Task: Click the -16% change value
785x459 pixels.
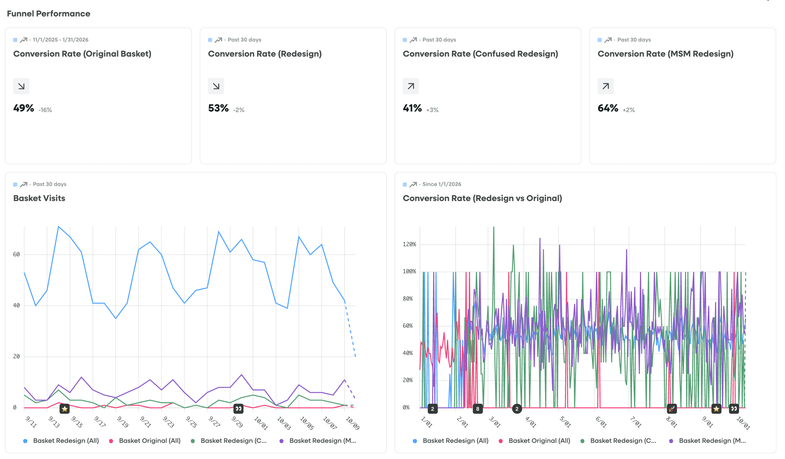Action: [x=45, y=110]
